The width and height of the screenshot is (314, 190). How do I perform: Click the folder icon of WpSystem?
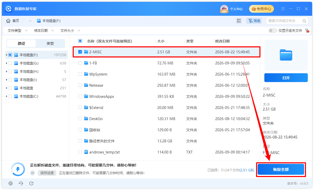tap(86, 74)
